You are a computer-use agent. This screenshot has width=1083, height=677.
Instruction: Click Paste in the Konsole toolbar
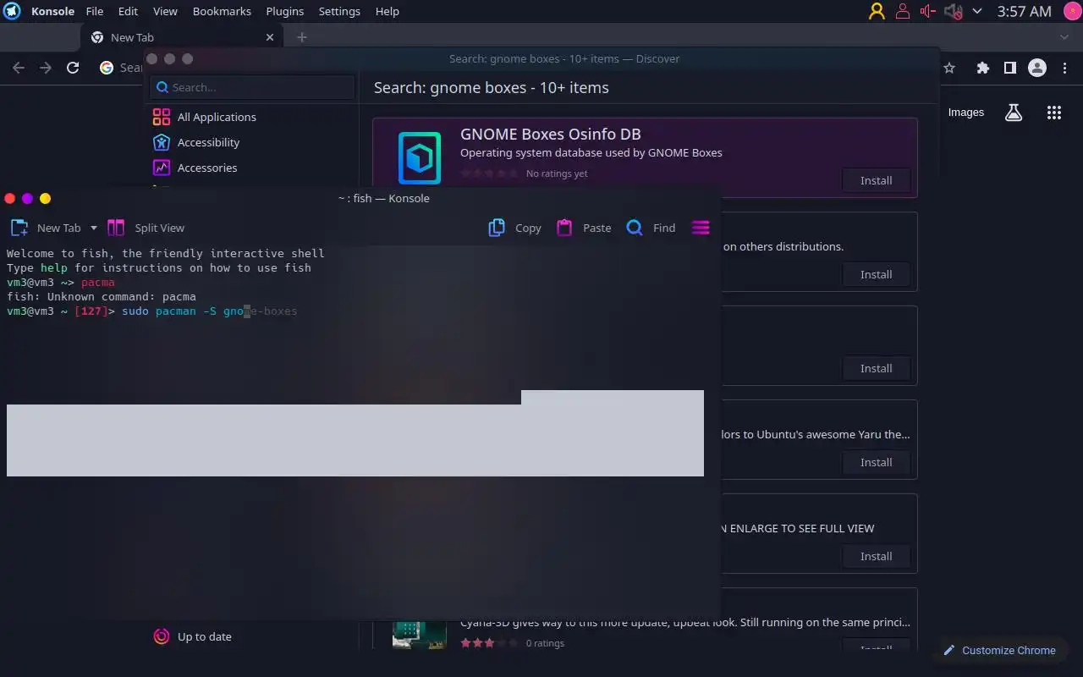click(x=584, y=228)
